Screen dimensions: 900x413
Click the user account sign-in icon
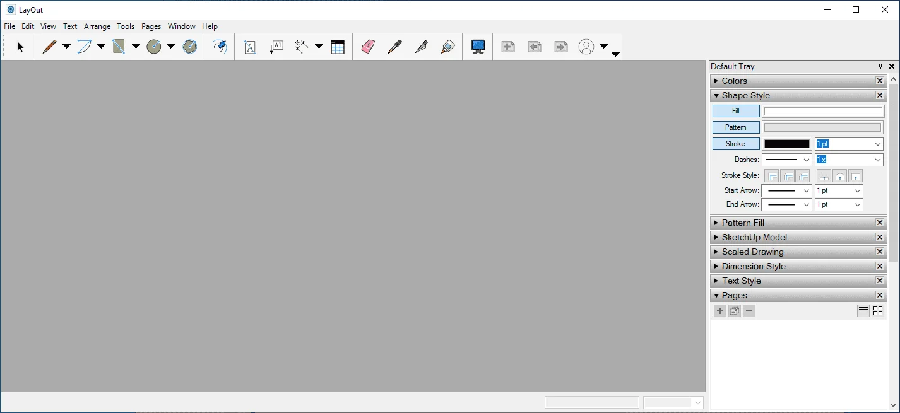(x=586, y=47)
